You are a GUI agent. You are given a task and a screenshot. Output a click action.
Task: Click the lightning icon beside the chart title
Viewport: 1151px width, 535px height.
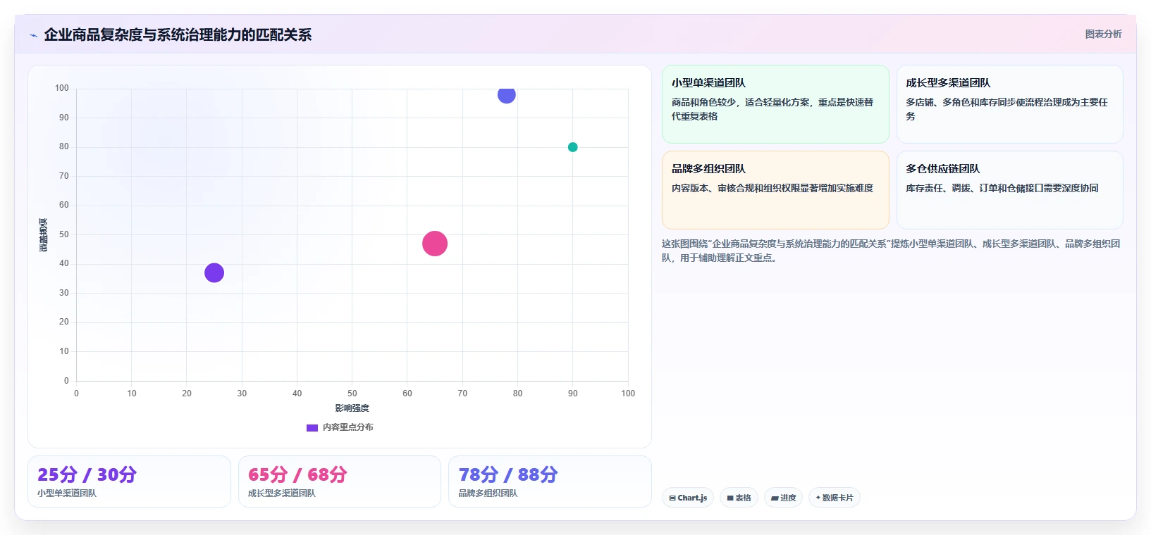pos(34,35)
